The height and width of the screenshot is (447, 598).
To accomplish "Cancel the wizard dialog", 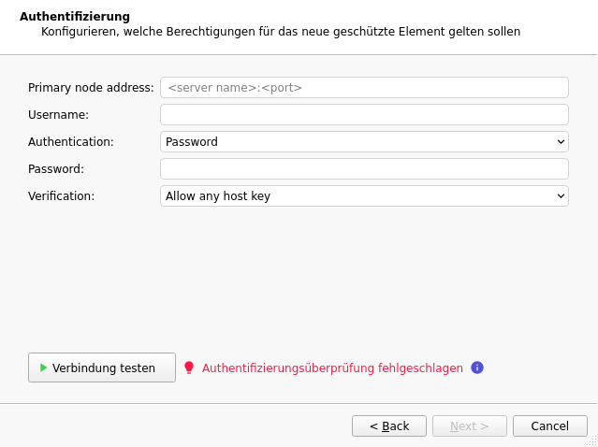I will pyautogui.click(x=550, y=426).
